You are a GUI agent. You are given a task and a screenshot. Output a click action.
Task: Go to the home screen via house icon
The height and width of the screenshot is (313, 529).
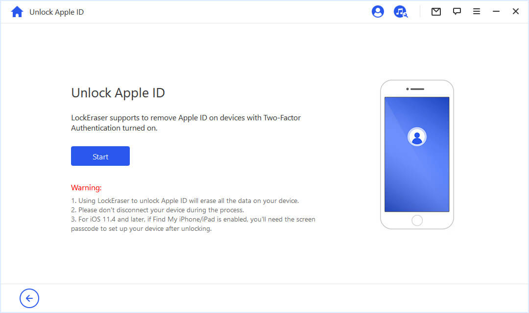tap(17, 12)
